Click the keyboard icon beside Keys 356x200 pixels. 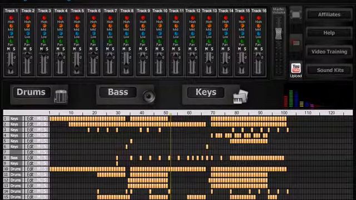(240, 97)
